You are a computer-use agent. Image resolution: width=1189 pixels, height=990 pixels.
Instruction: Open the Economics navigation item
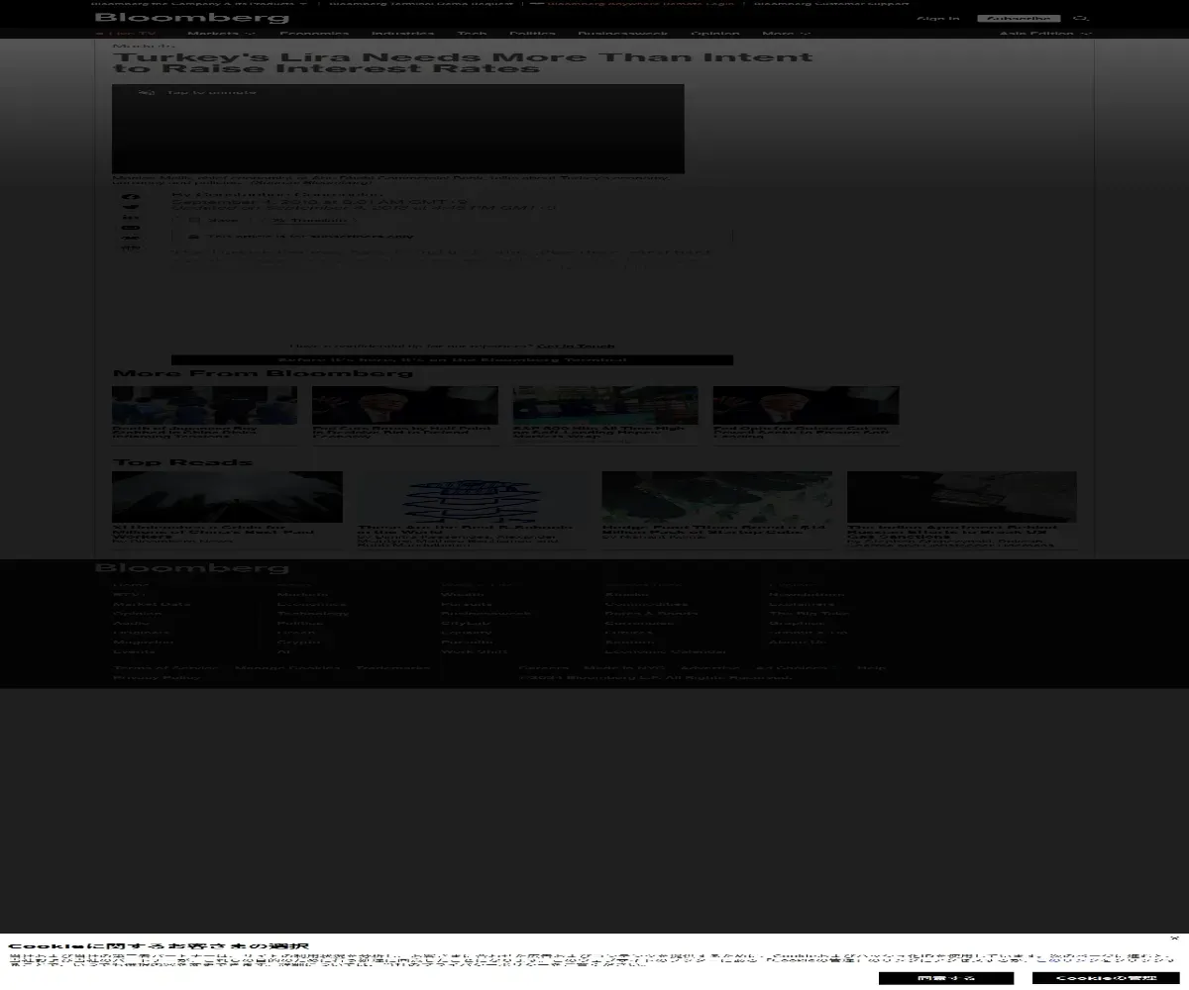(314, 34)
